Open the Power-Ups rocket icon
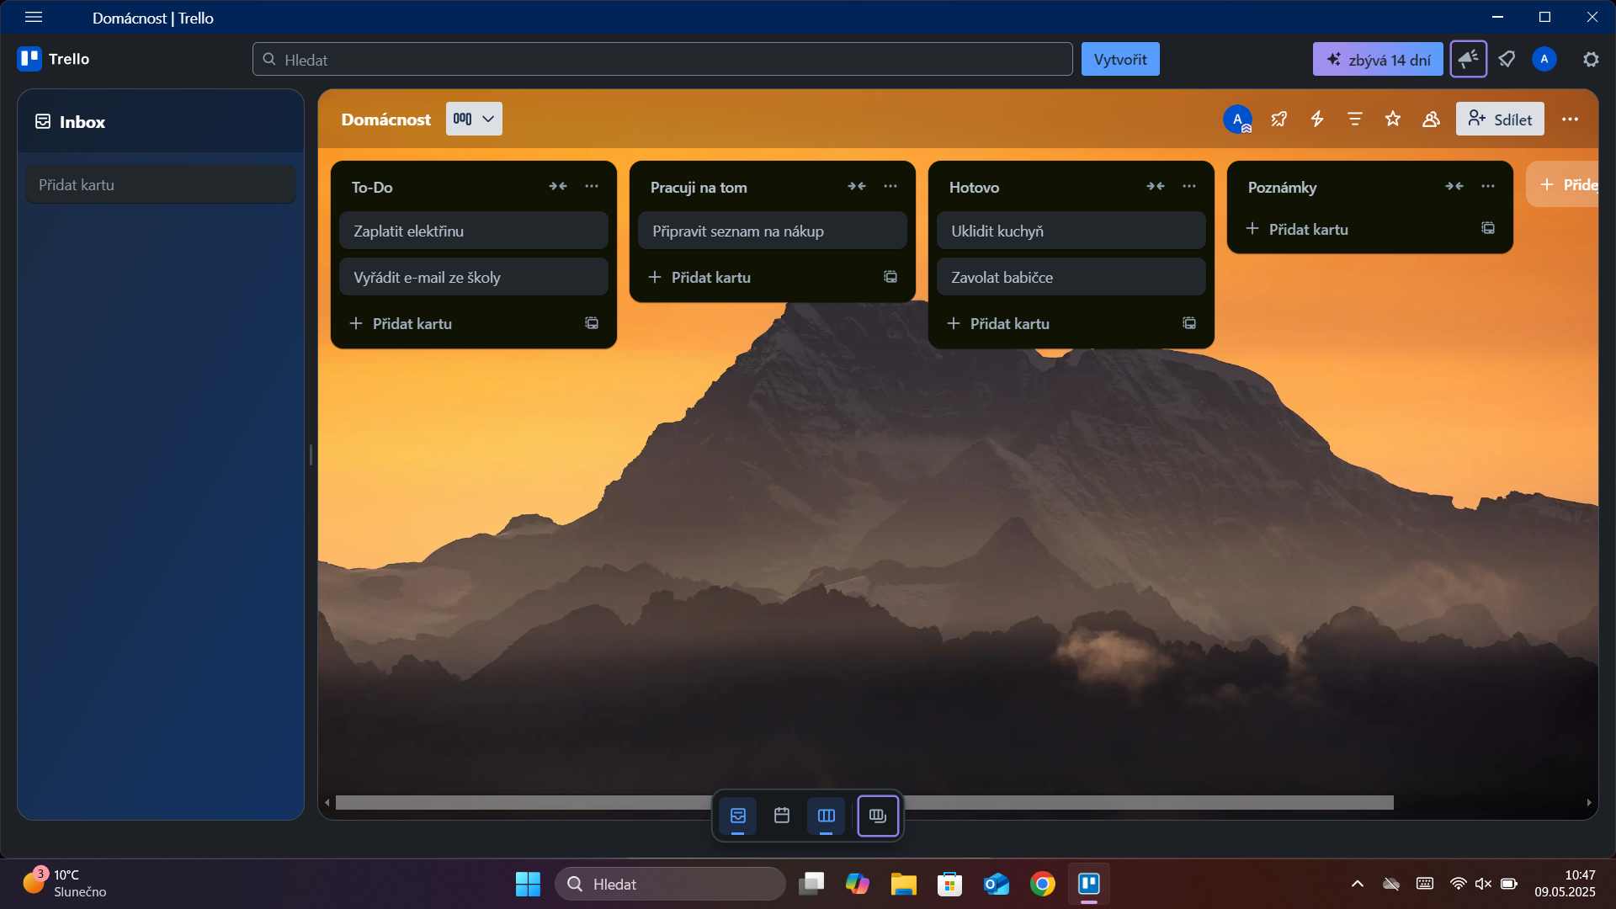The image size is (1616, 909). 1278,119
